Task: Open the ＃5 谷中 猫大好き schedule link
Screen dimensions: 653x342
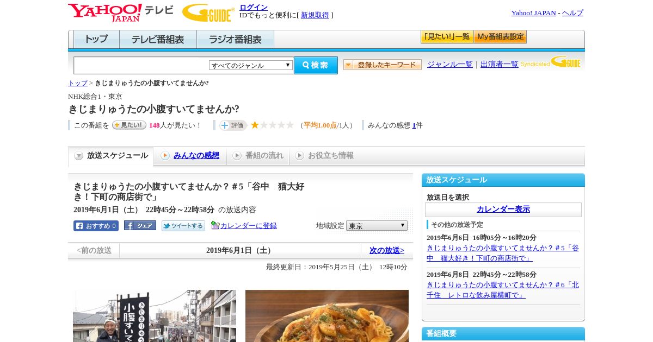Action: point(503,253)
